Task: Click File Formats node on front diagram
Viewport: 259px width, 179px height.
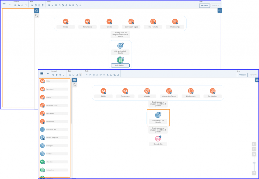Action: (x=191, y=93)
